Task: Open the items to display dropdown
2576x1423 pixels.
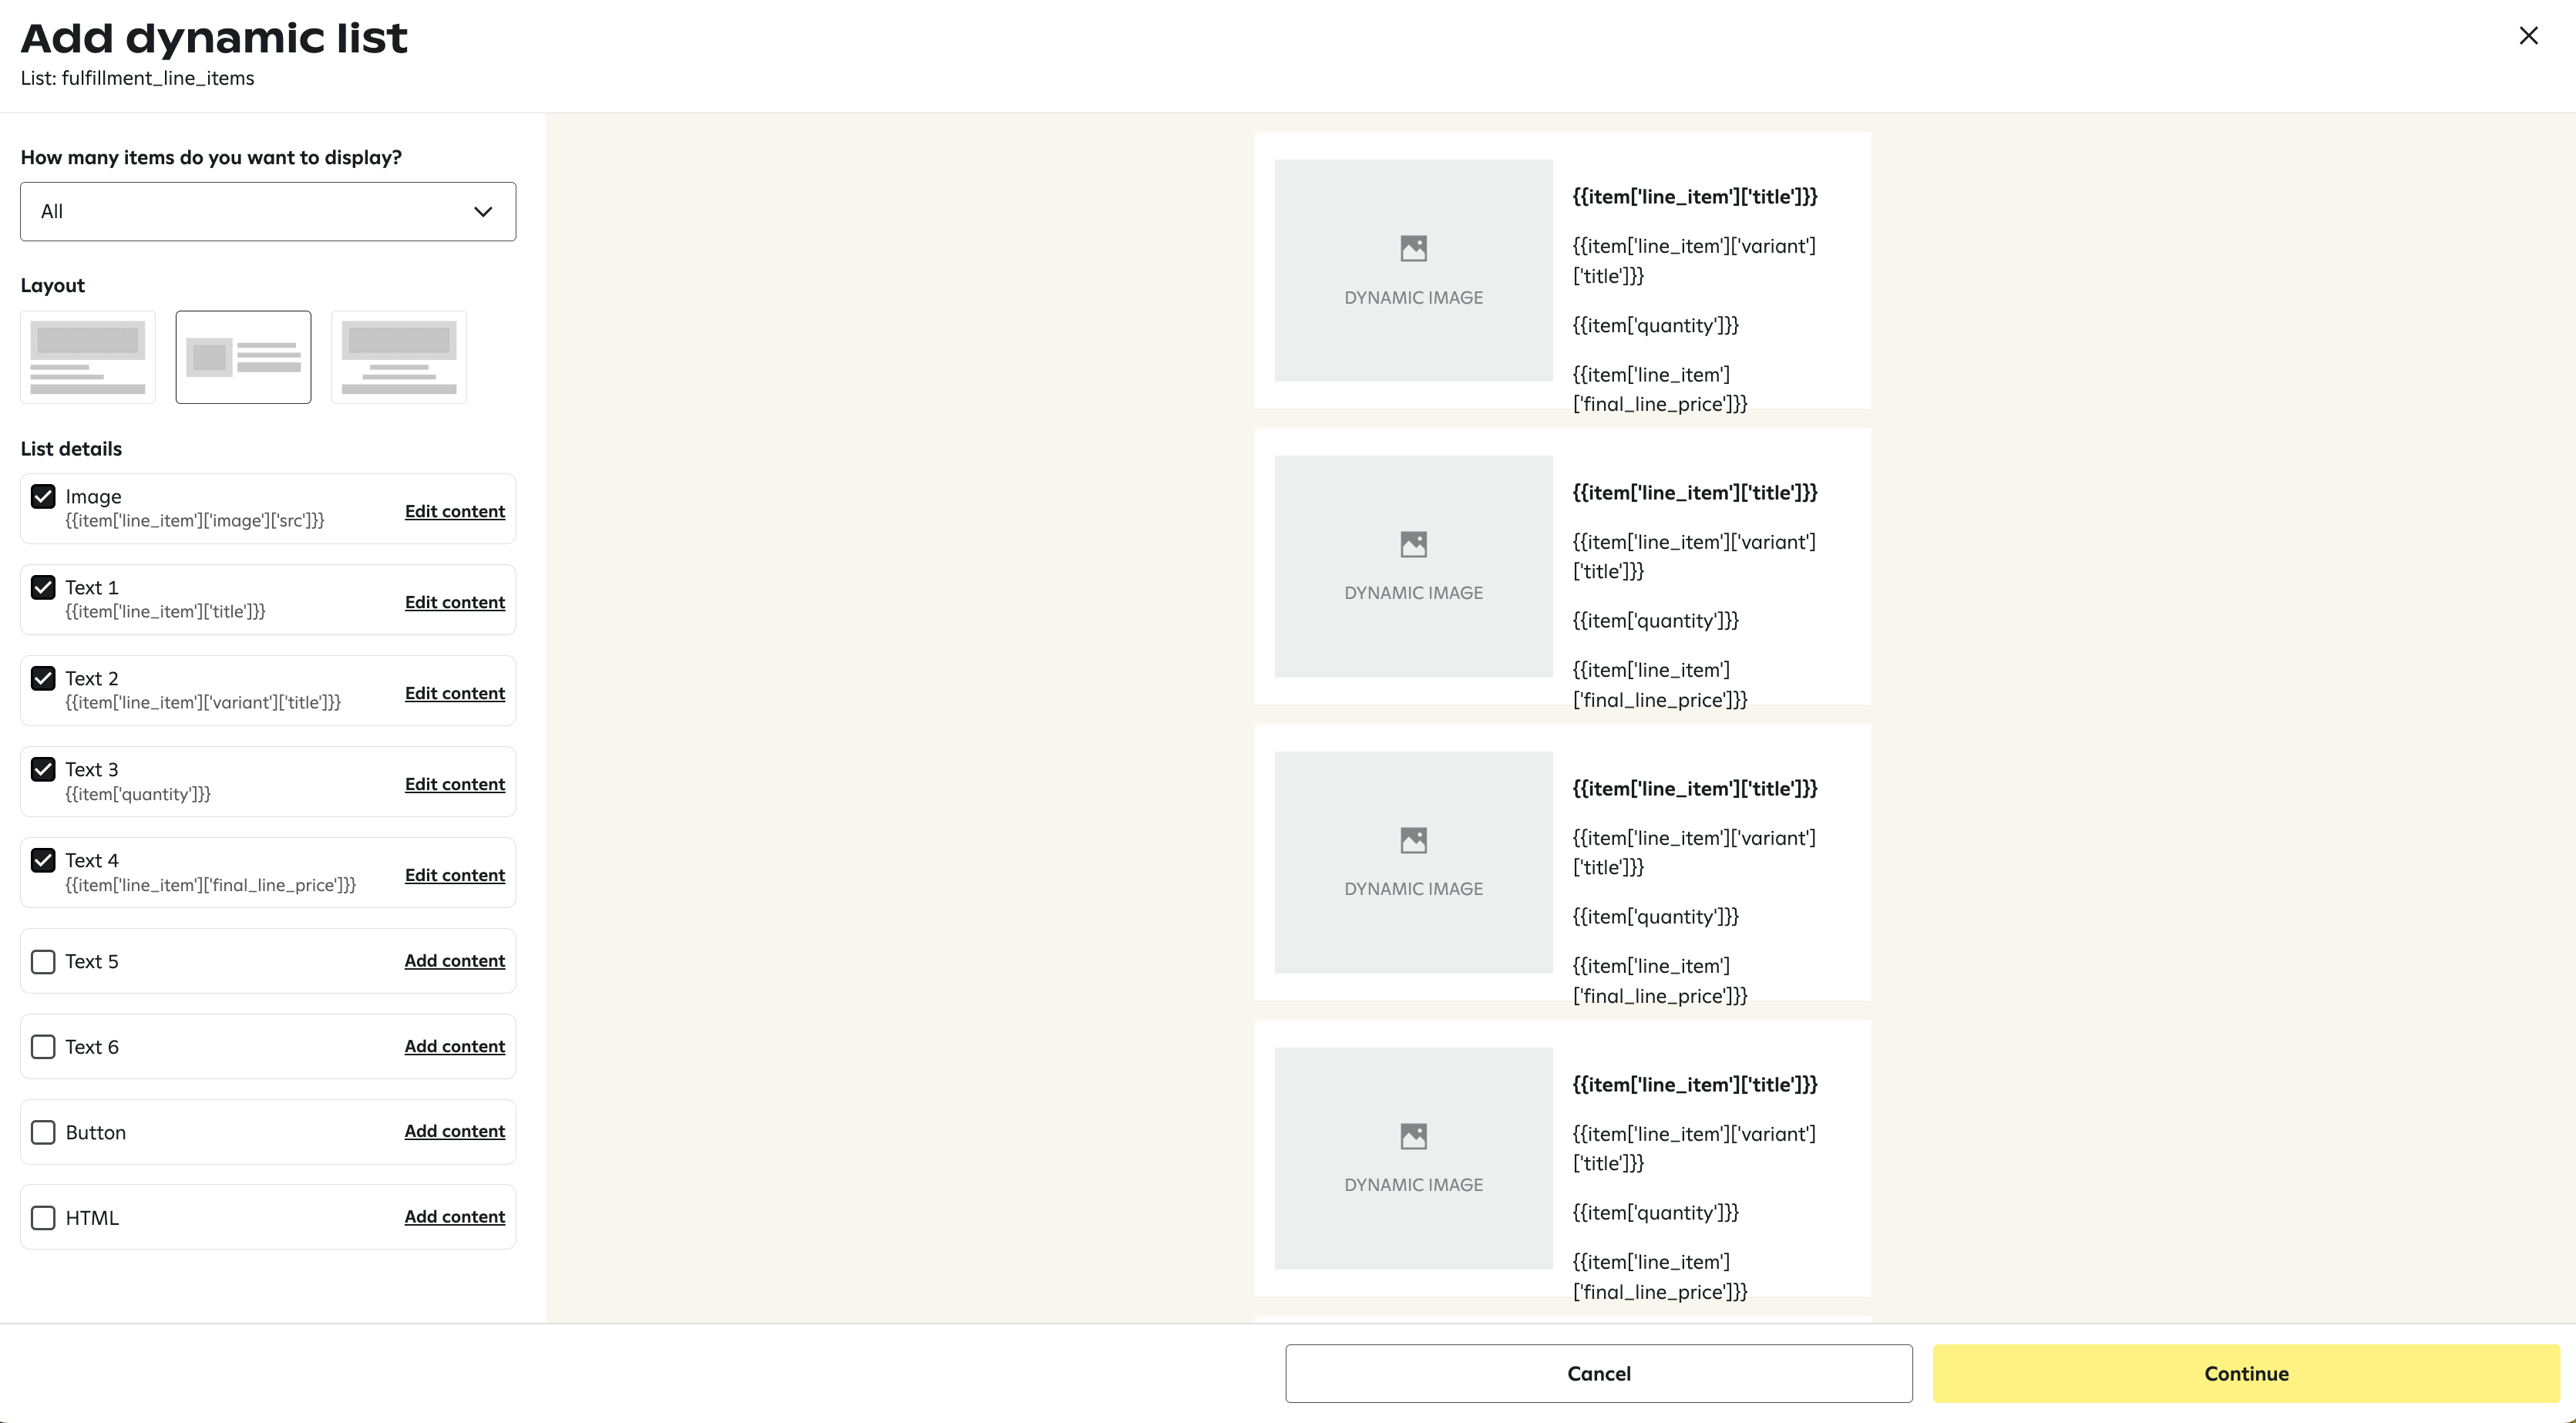Action: click(267, 211)
